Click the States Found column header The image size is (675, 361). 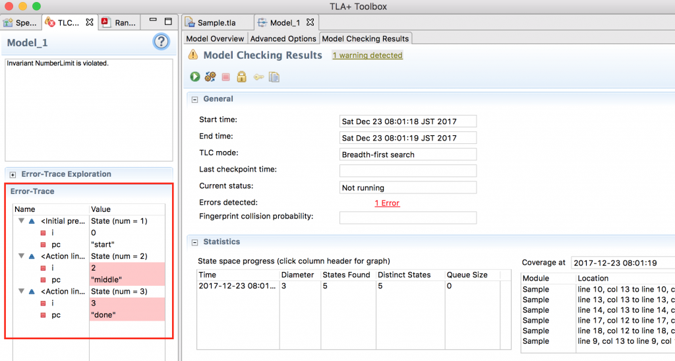[348, 275]
